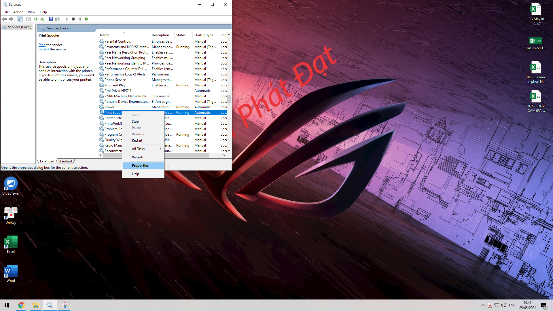Viewport: 553px width, 311px height.
Task: Click the horizontal scrollbar right arrow
Action: coord(224,155)
